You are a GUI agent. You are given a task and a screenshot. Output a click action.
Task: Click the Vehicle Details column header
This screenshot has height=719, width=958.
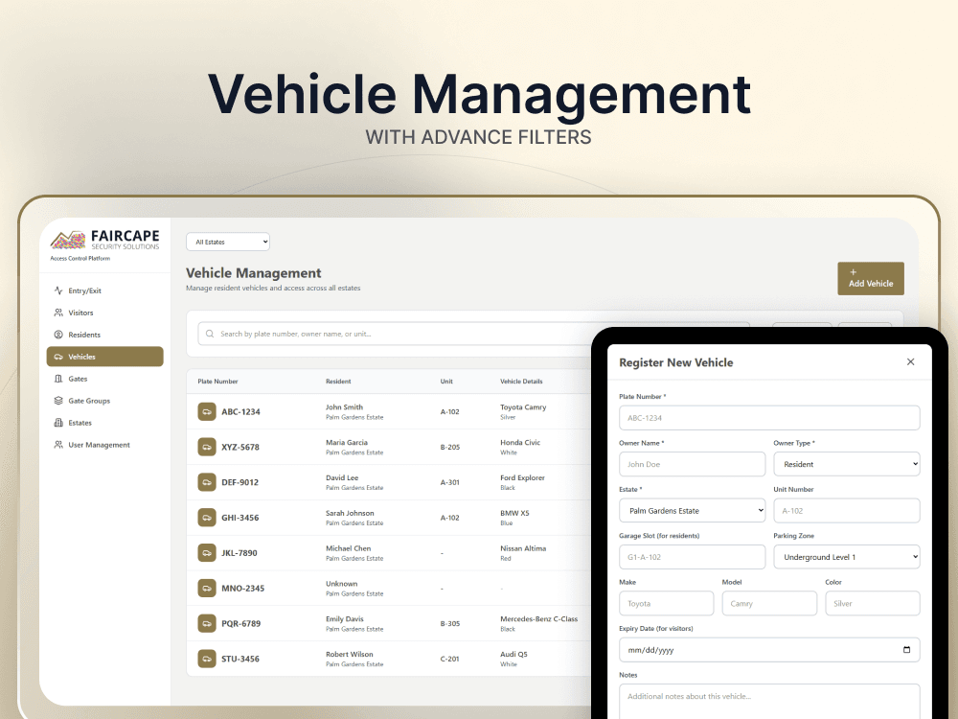coord(521,381)
